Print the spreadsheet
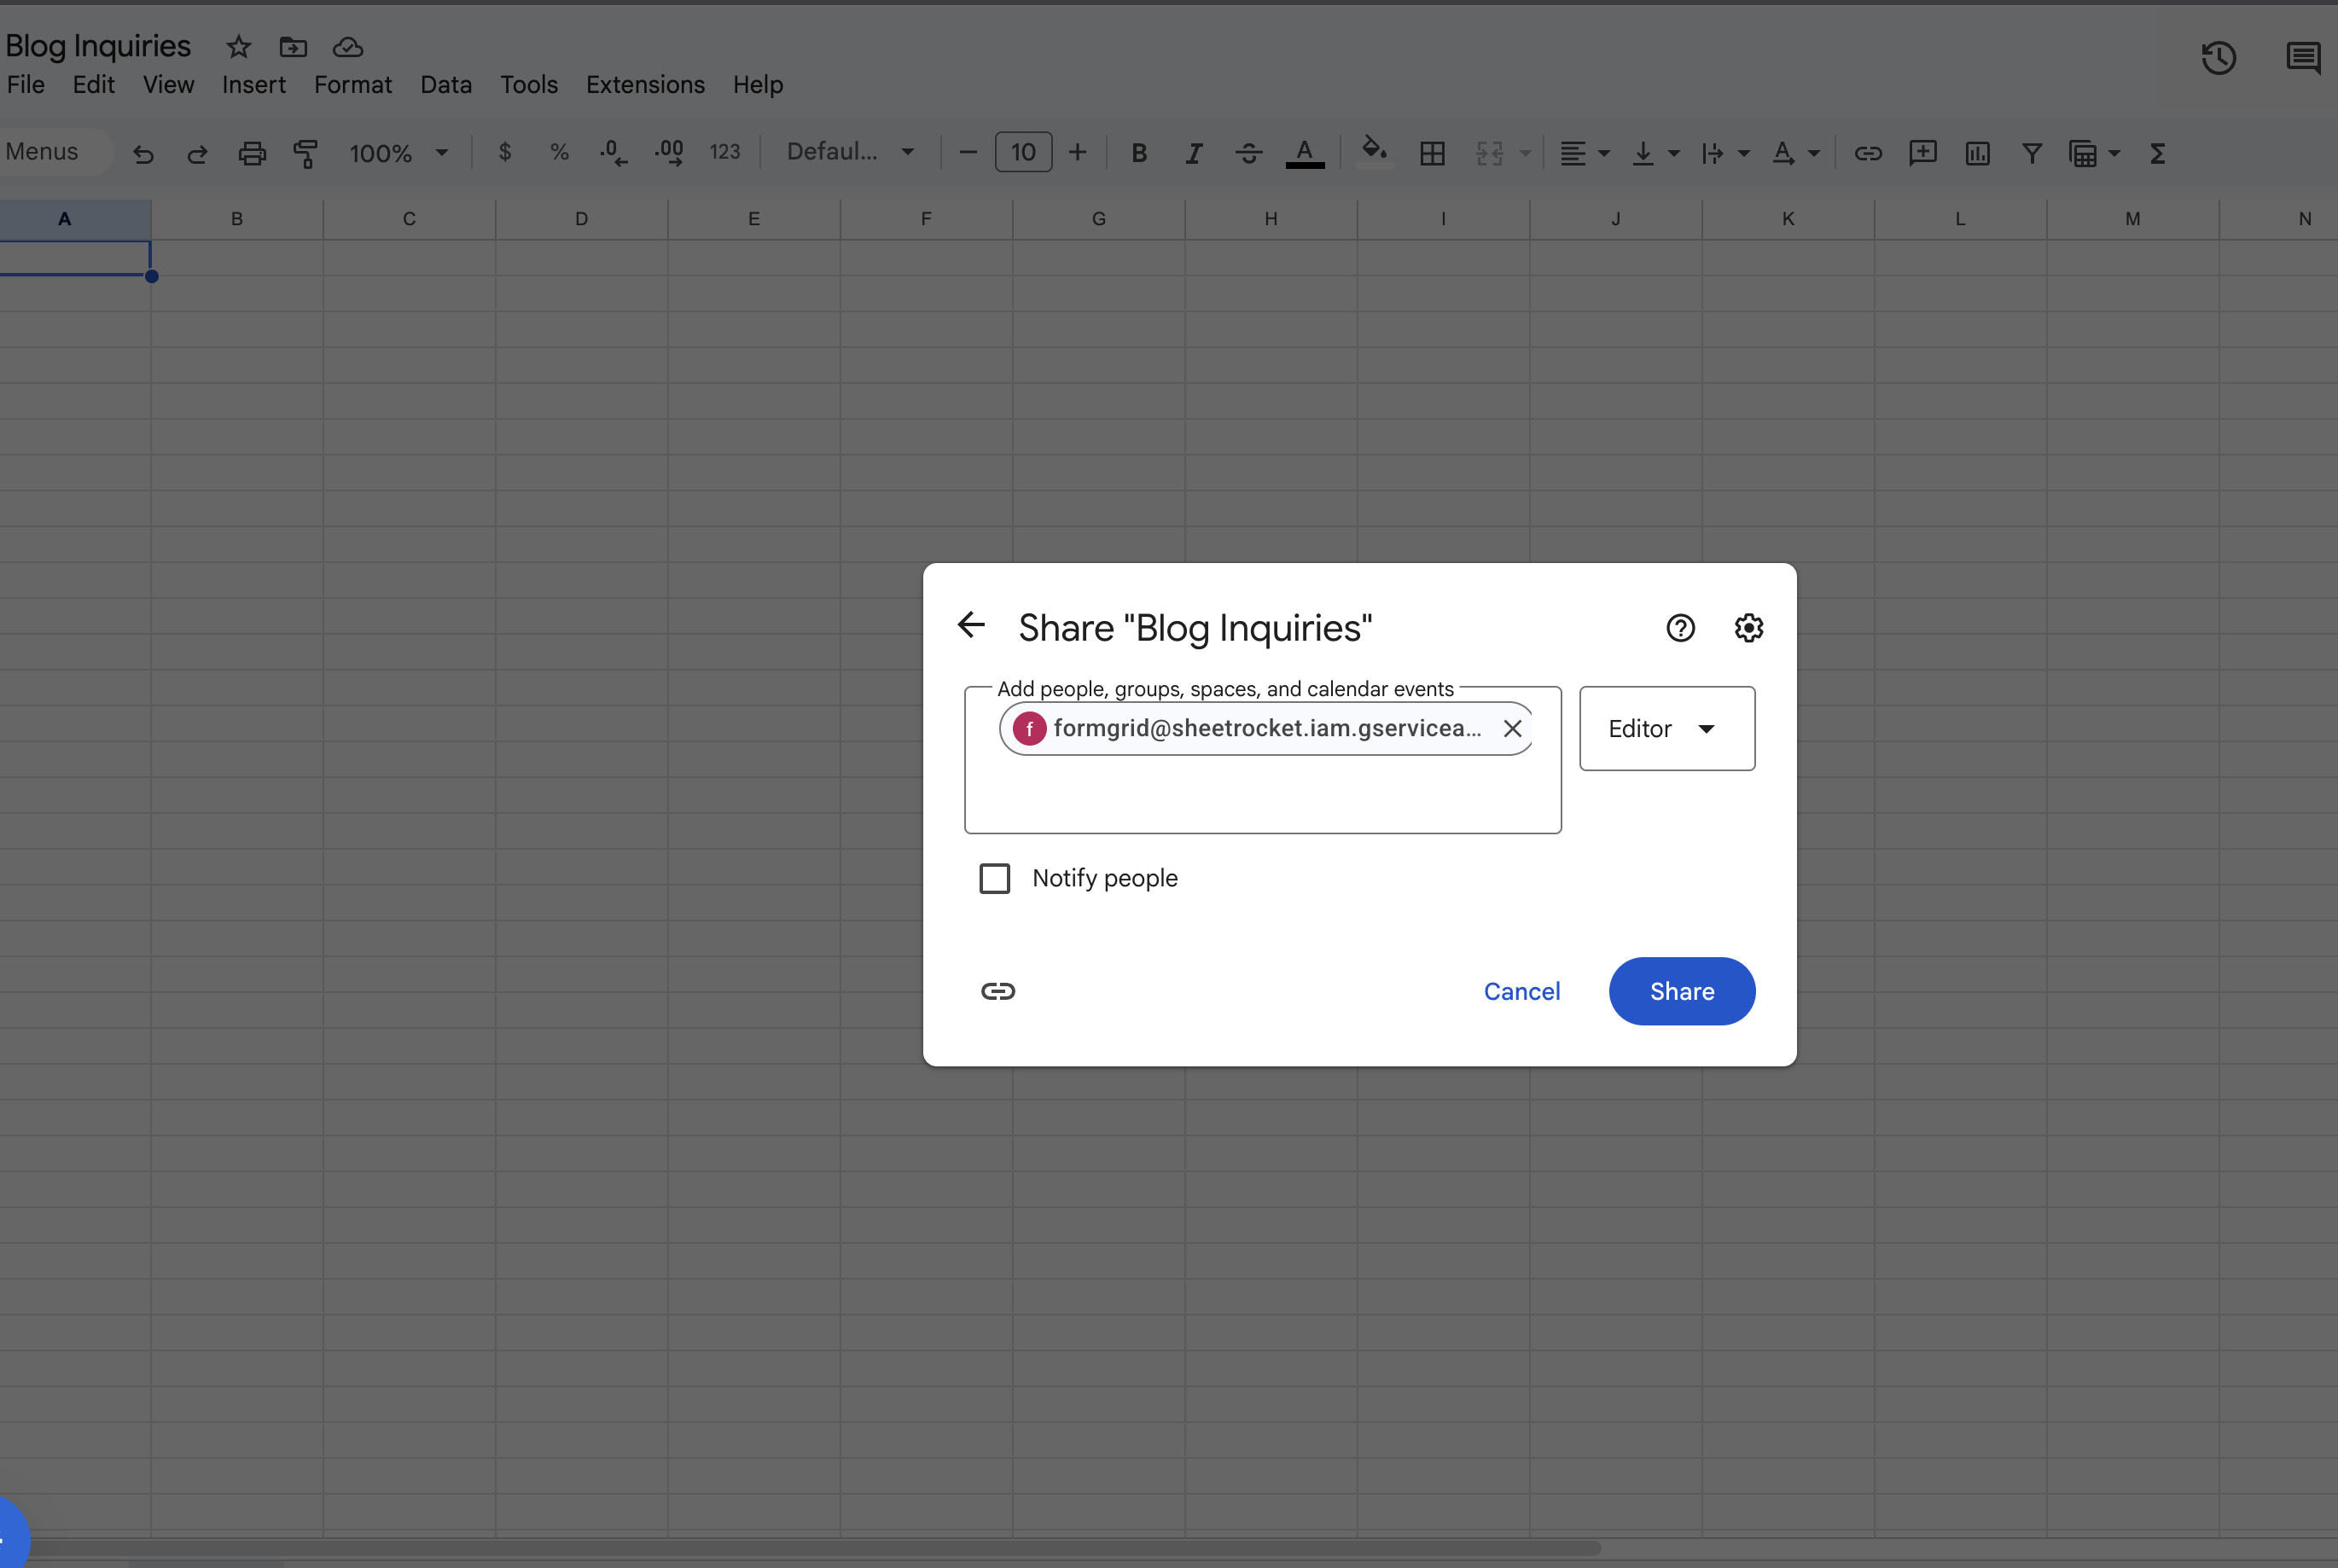The image size is (2338, 1568). click(x=252, y=153)
